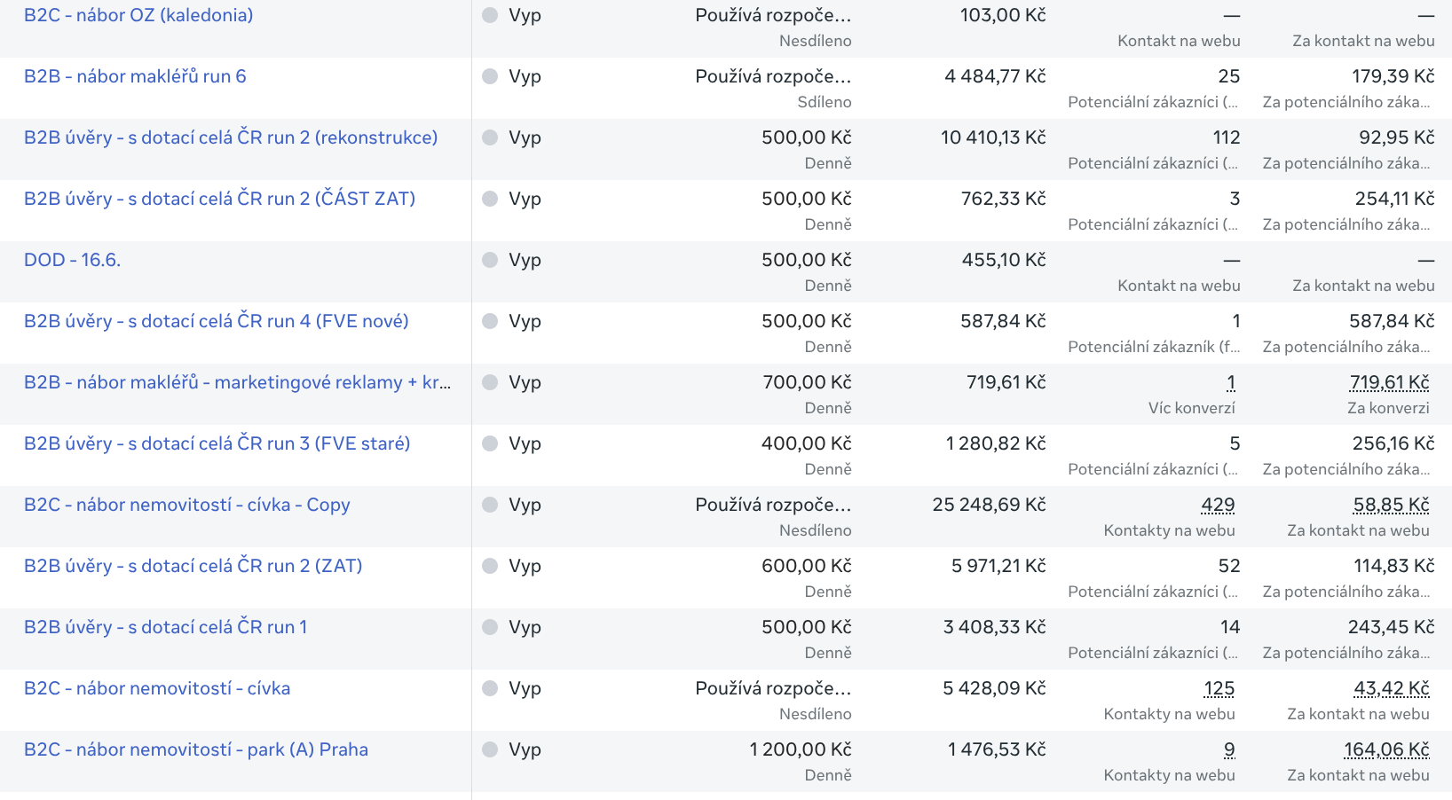Open campaign B2C - nábor OZ (kaledonia)
1452x800 pixels.
(x=138, y=15)
